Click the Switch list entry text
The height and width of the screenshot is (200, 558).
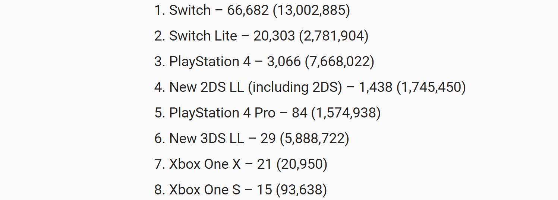pos(252,10)
